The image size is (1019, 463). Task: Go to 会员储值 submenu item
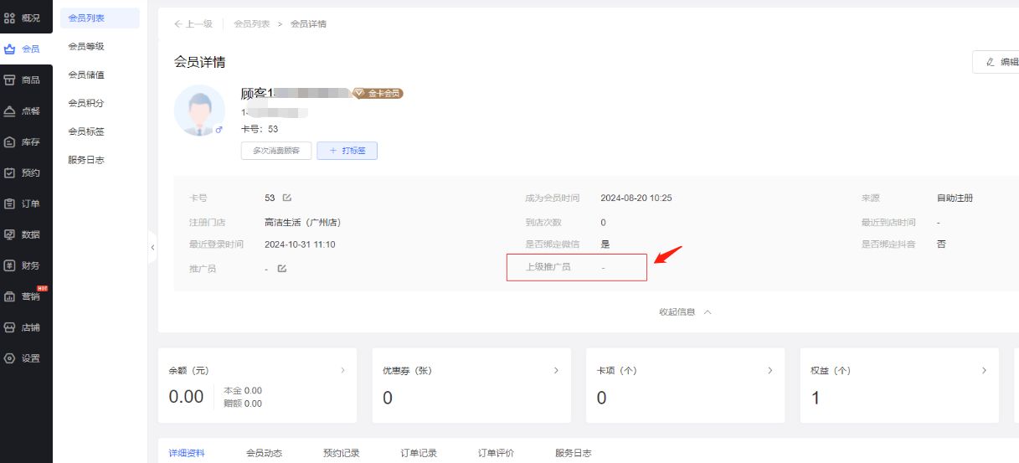(x=86, y=75)
